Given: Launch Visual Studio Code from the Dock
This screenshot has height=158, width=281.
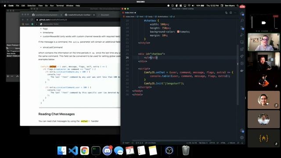Looking at the screenshot, I should point(73,151).
